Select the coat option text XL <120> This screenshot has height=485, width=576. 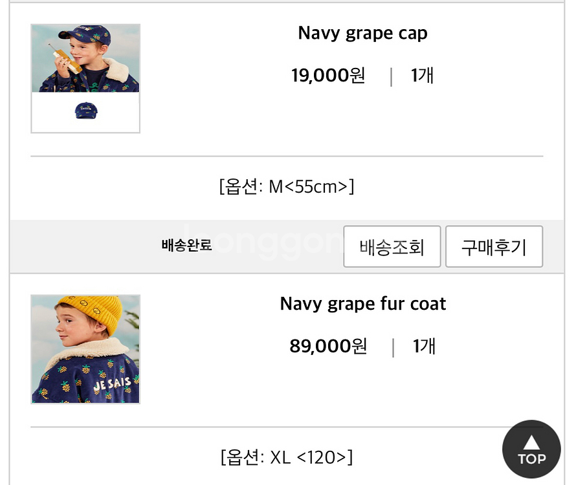point(287,457)
